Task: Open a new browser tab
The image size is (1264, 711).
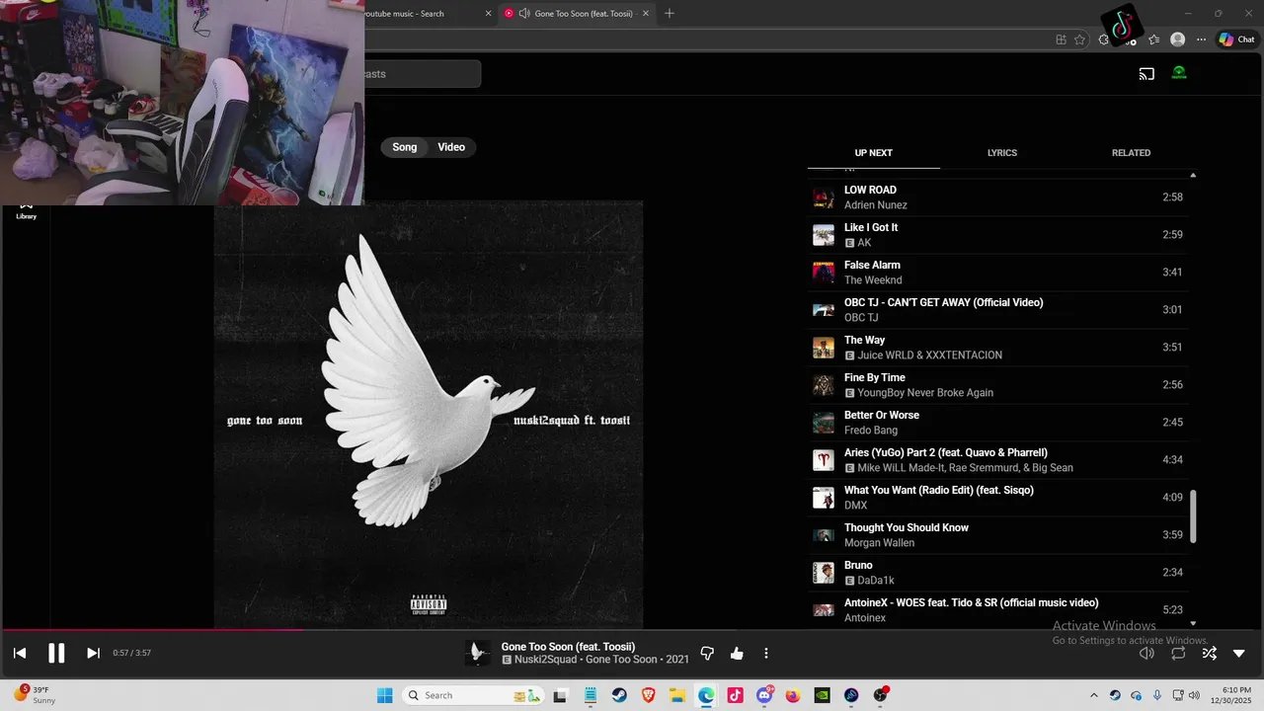Action: pyautogui.click(x=670, y=14)
